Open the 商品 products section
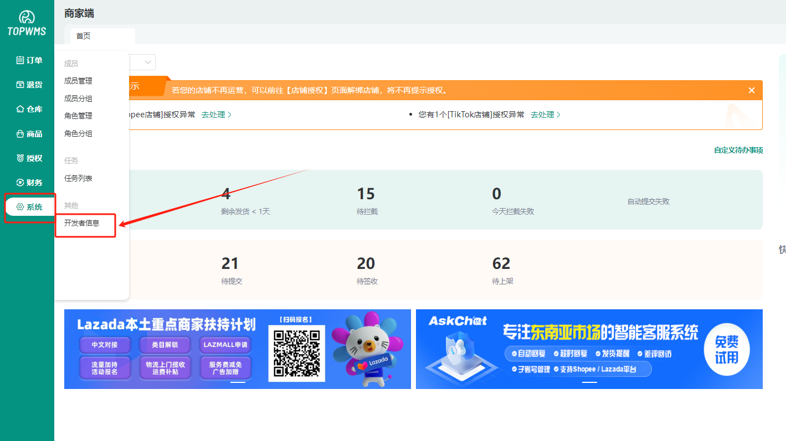The width and height of the screenshot is (786, 441). 29,133
